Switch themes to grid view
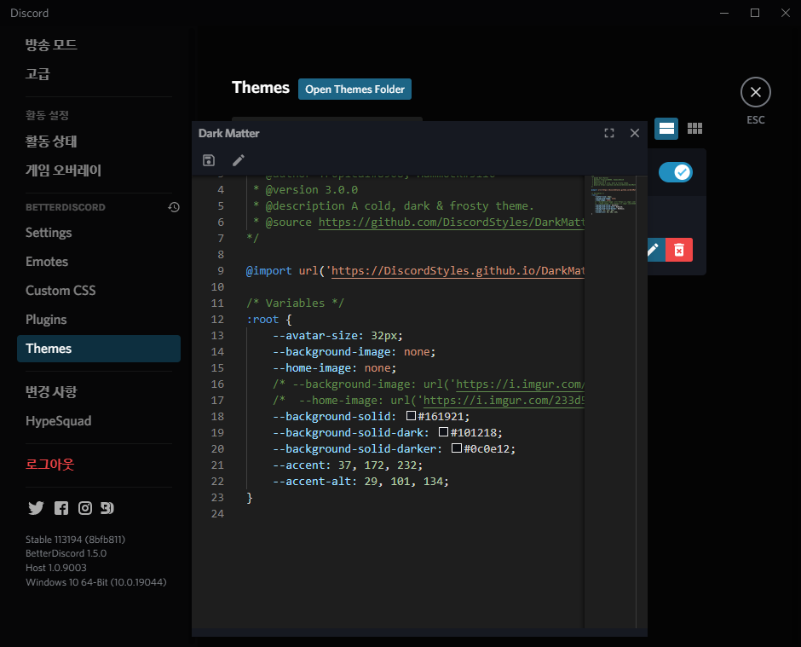This screenshot has width=801, height=647. pos(694,128)
